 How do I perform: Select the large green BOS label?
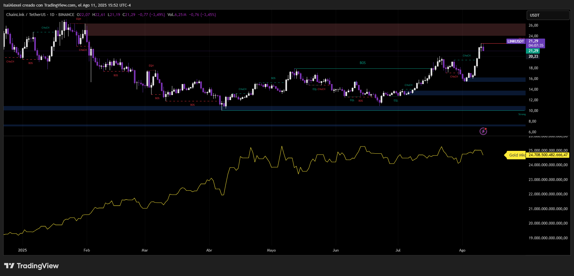[362, 63]
